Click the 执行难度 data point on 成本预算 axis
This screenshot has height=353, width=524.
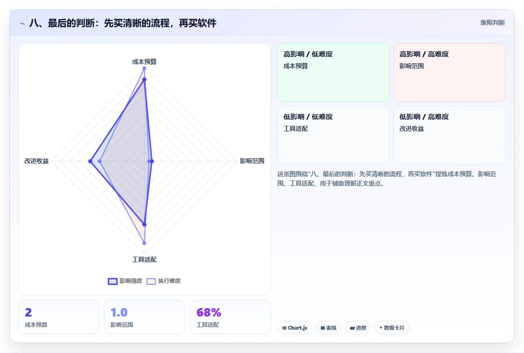145,68
